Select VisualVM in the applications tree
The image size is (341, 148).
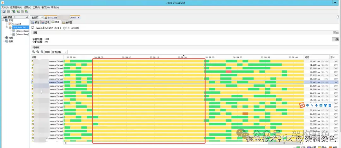16,24
